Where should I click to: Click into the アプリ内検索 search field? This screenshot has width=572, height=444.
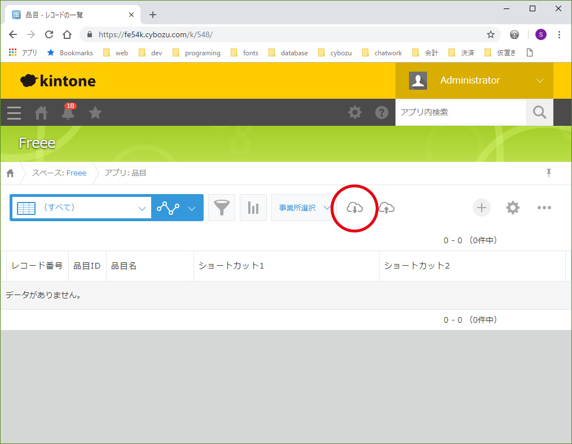tap(461, 112)
